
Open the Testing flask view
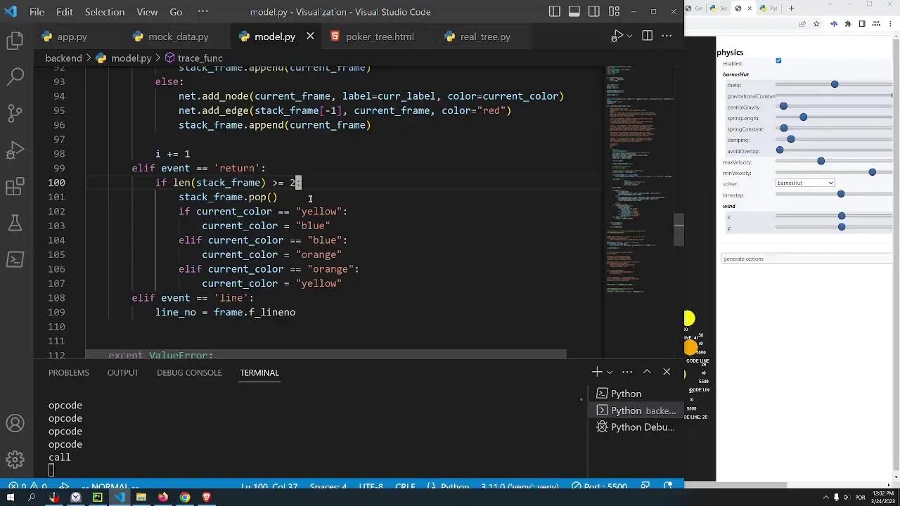pyautogui.click(x=15, y=223)
